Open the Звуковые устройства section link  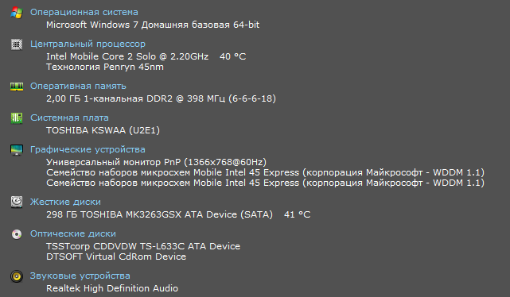pyautogui.click(x=80, y=276)
